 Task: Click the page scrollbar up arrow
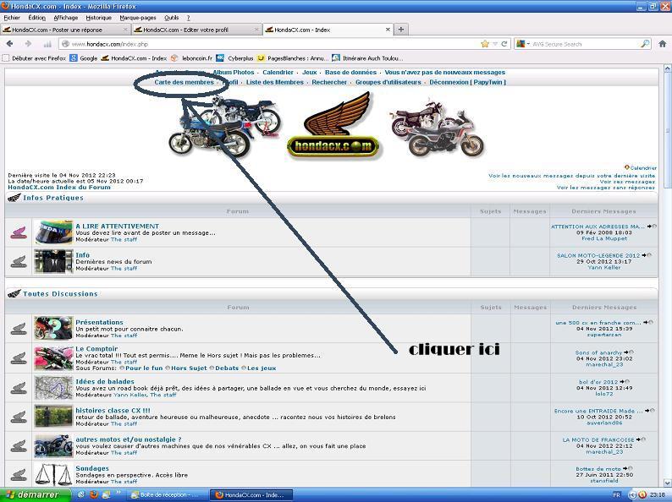[x=667, y=68]
